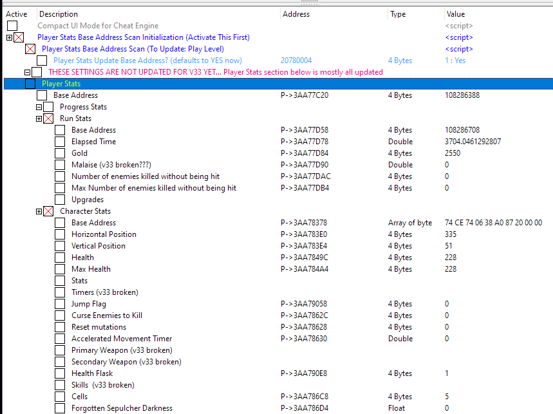Select Primary Weapon (v33 broken) entry
Viewport: 553px width, 414px height.
point(122,350)
